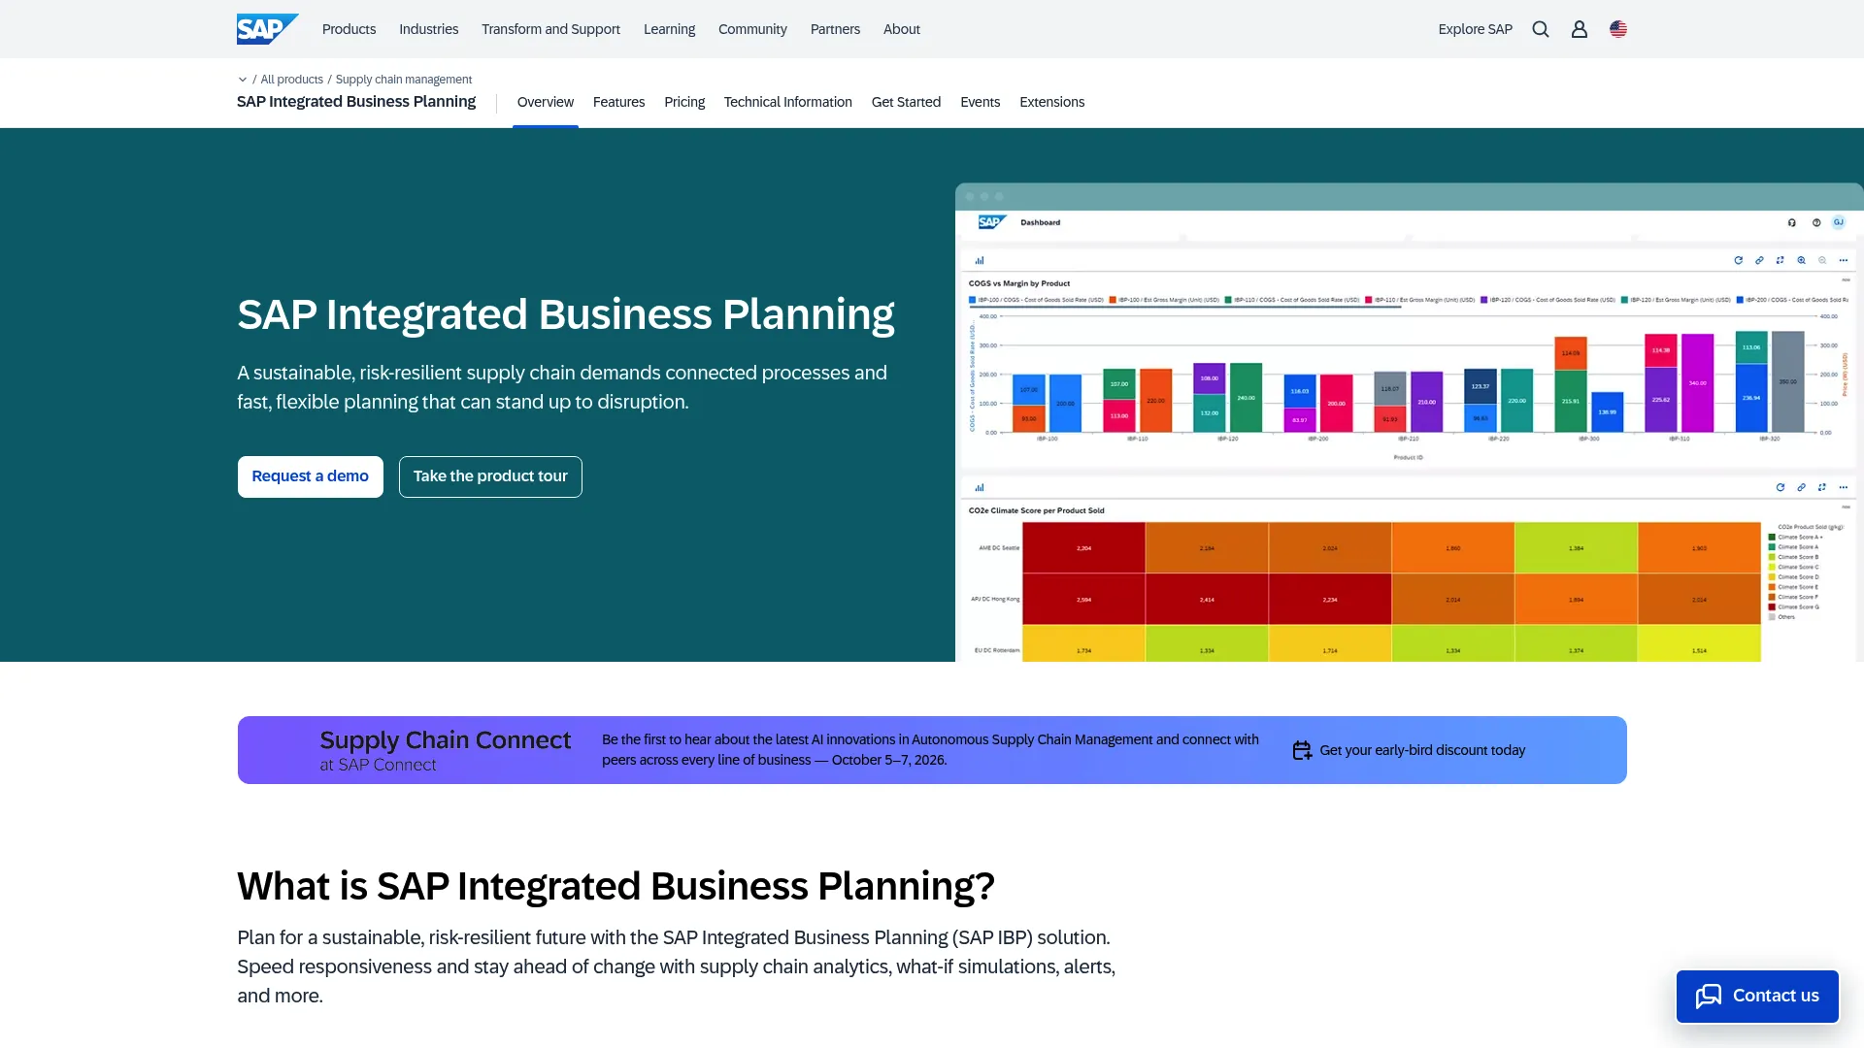Switch to the Features tab
Image resolution: width=1864 pixels, height=1048 pixels.
(x=618, y=102)
